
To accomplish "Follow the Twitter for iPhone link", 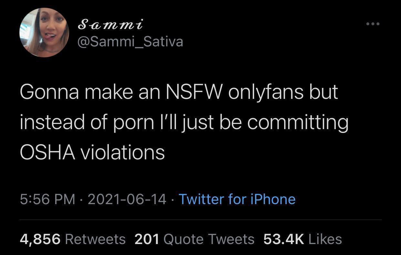I will point(237,199).
